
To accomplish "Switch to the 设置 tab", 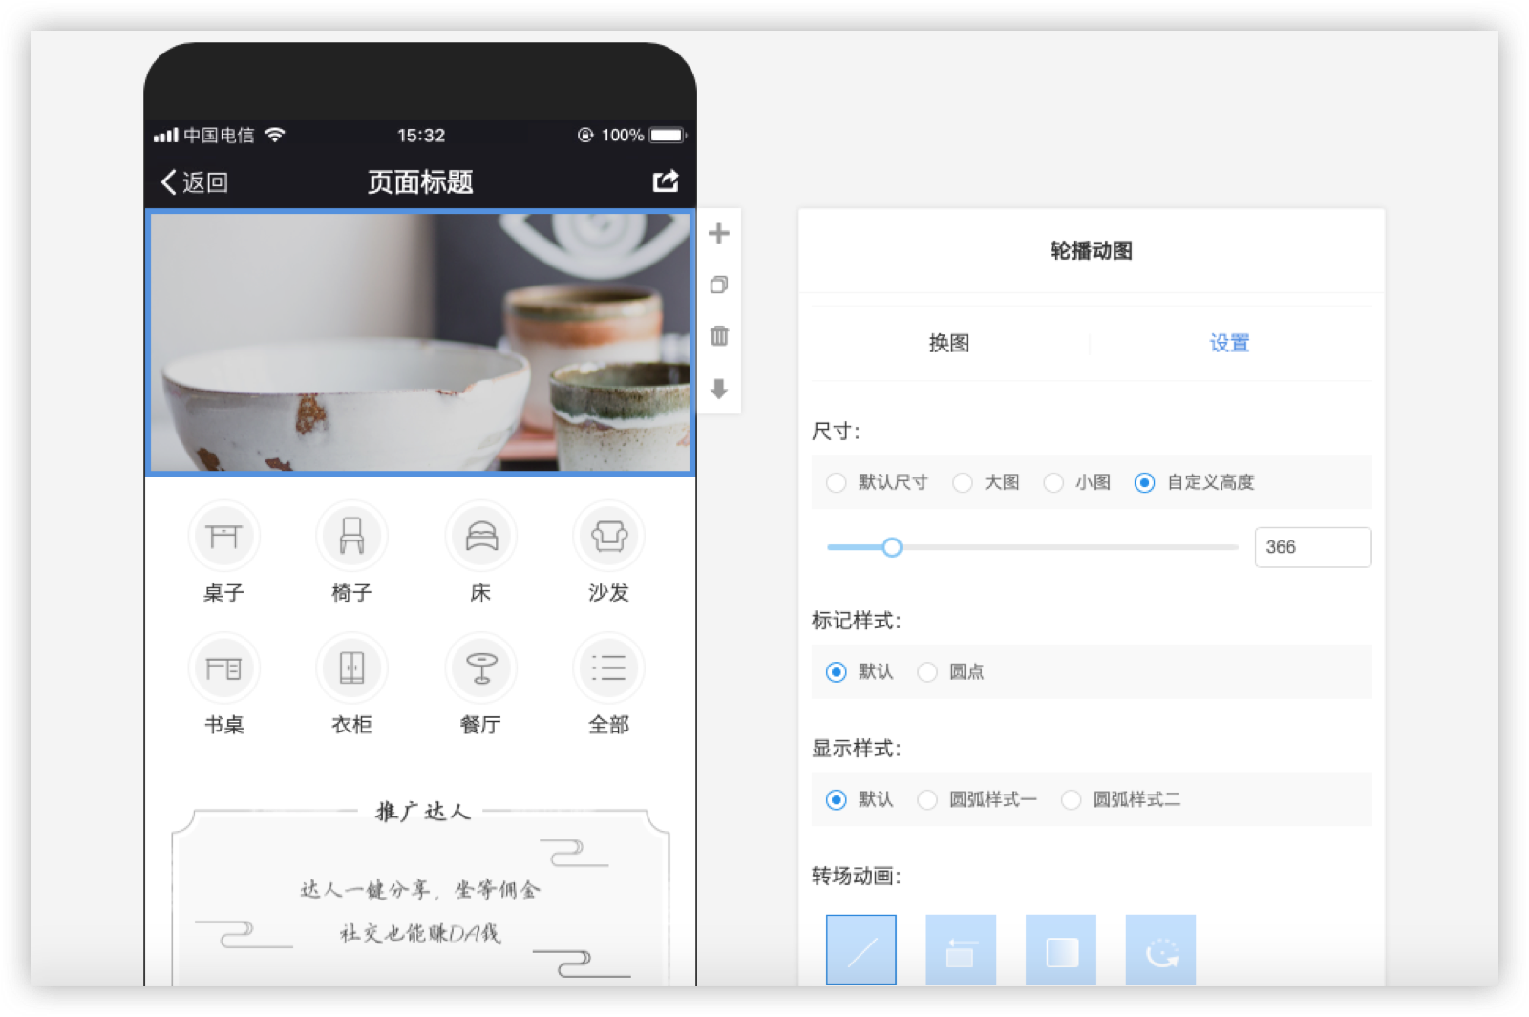I will pos(1229,343).
